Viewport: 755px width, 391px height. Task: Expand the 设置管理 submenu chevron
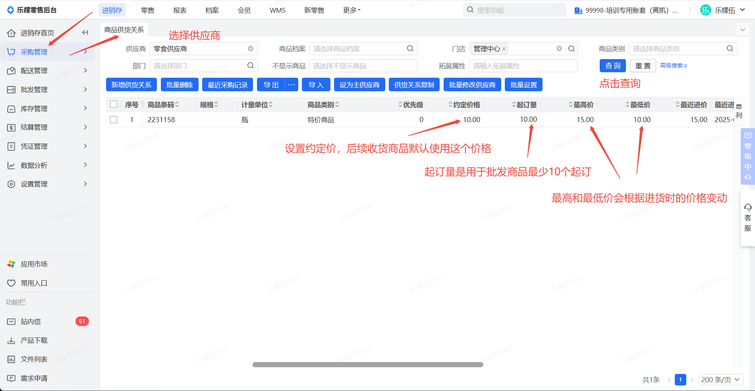(85, 184)
